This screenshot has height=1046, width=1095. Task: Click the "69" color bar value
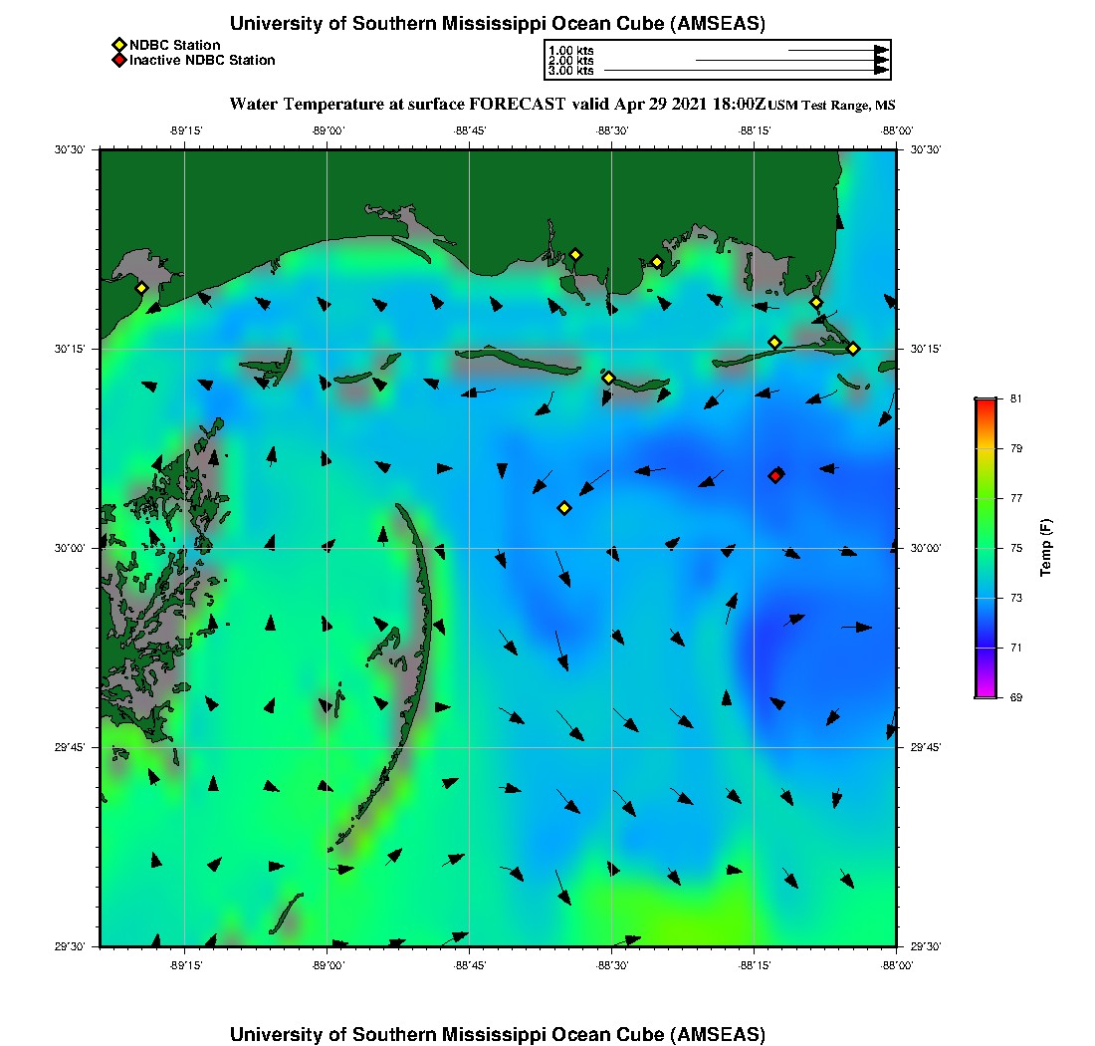(1016, 697)
